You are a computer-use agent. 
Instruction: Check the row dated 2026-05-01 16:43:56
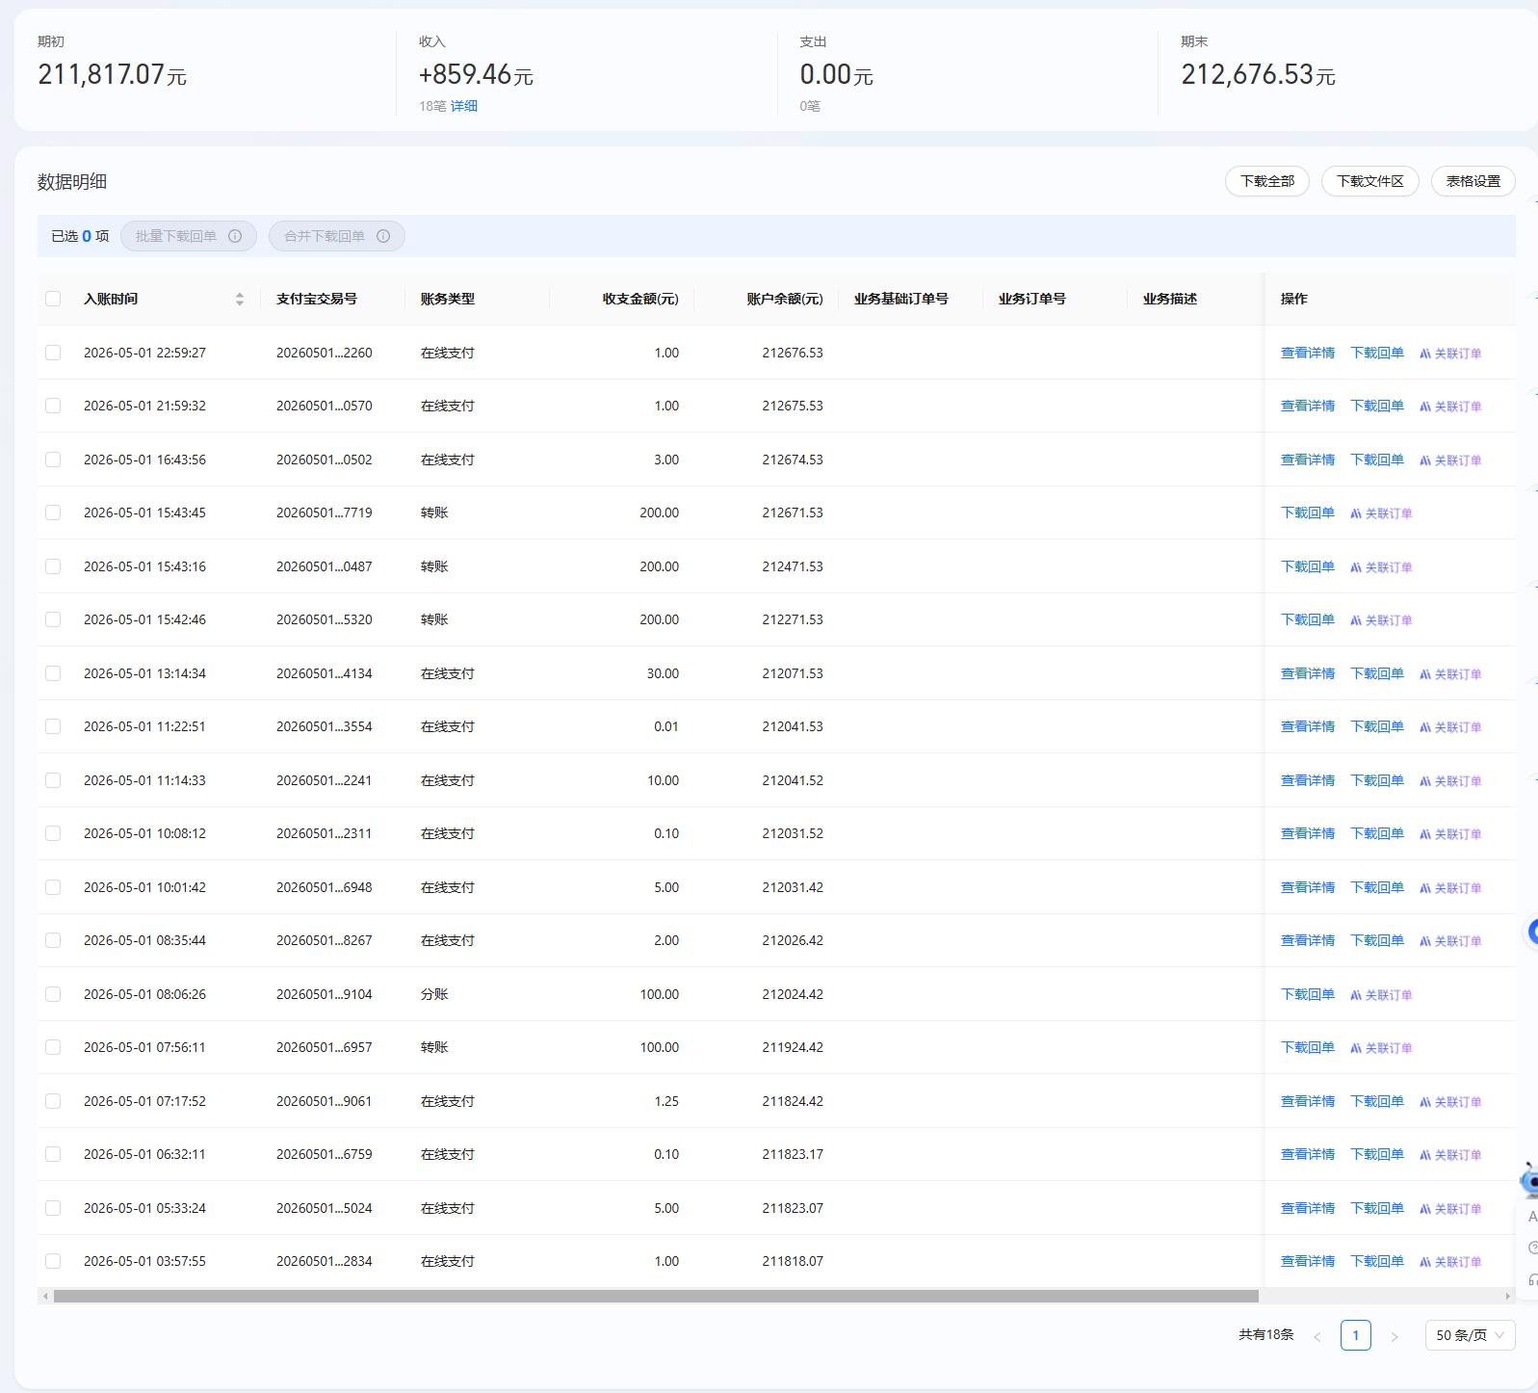tap(53, 460)
